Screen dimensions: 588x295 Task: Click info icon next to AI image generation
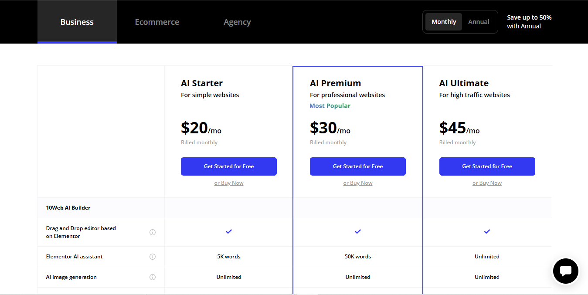click(153, 277)
